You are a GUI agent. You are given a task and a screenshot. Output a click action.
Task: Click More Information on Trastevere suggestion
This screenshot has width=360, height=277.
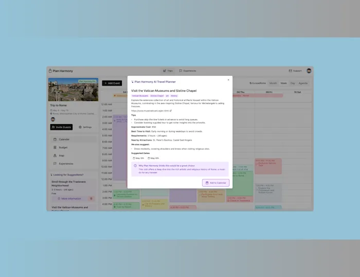(x=69, y=199)
